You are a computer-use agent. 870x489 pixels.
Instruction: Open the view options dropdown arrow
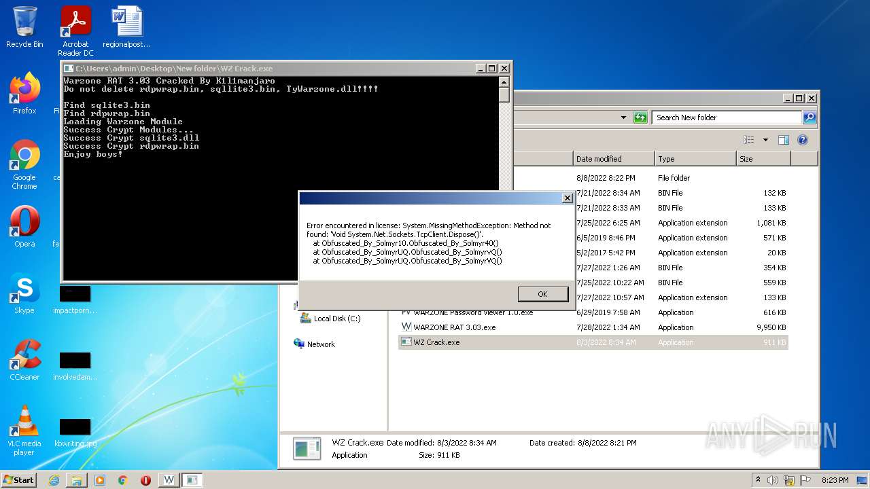click(765, 140)
